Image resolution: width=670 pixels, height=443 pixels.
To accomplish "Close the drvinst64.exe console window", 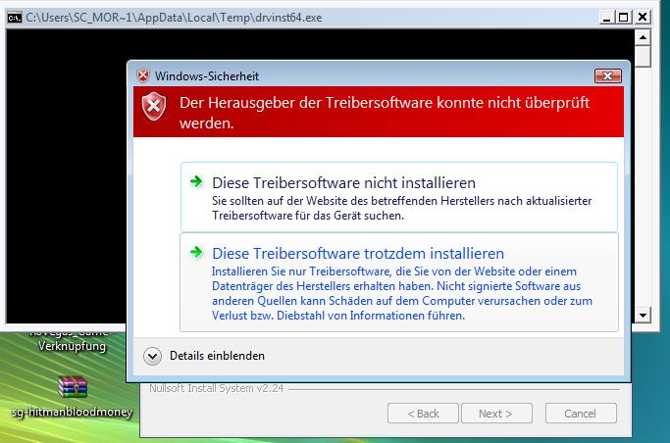I will 643,18.
